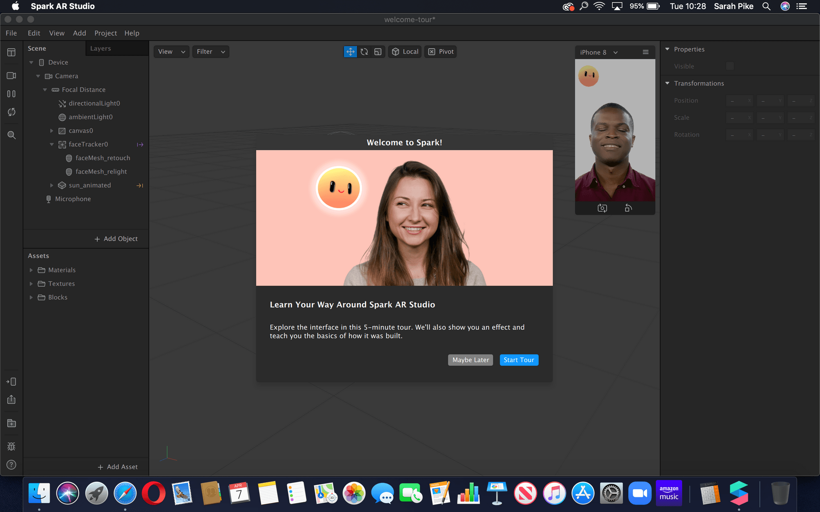Open Finder from the Dock

pos(39,493)
